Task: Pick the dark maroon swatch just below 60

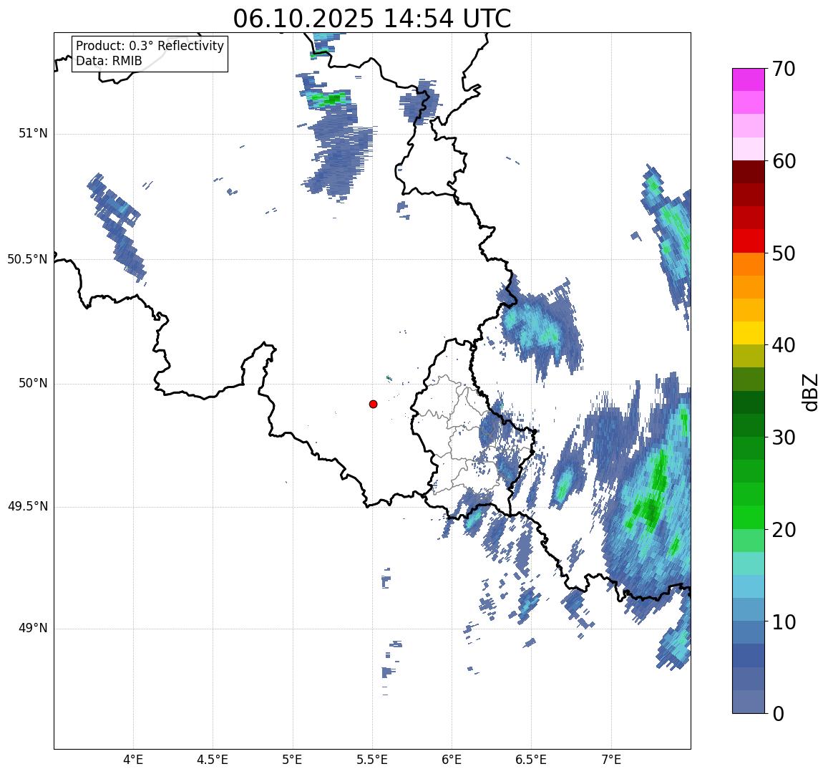Action: [749, 172]
